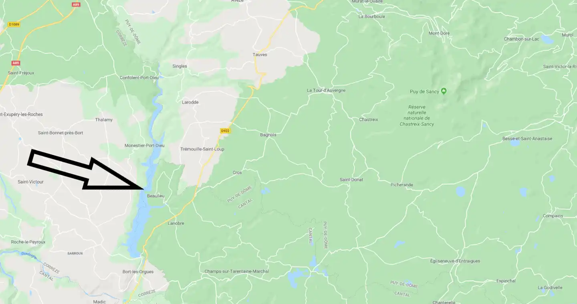Select the Beaulieu place label
Viewport: 577px width, 304px height.
coord(156,196)
